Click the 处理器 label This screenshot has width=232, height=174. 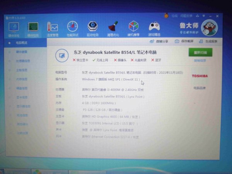tap(60, 90)
